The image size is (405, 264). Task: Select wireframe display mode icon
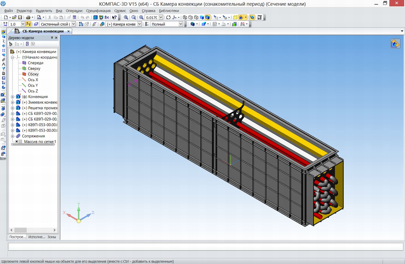(x=185, y=17)
